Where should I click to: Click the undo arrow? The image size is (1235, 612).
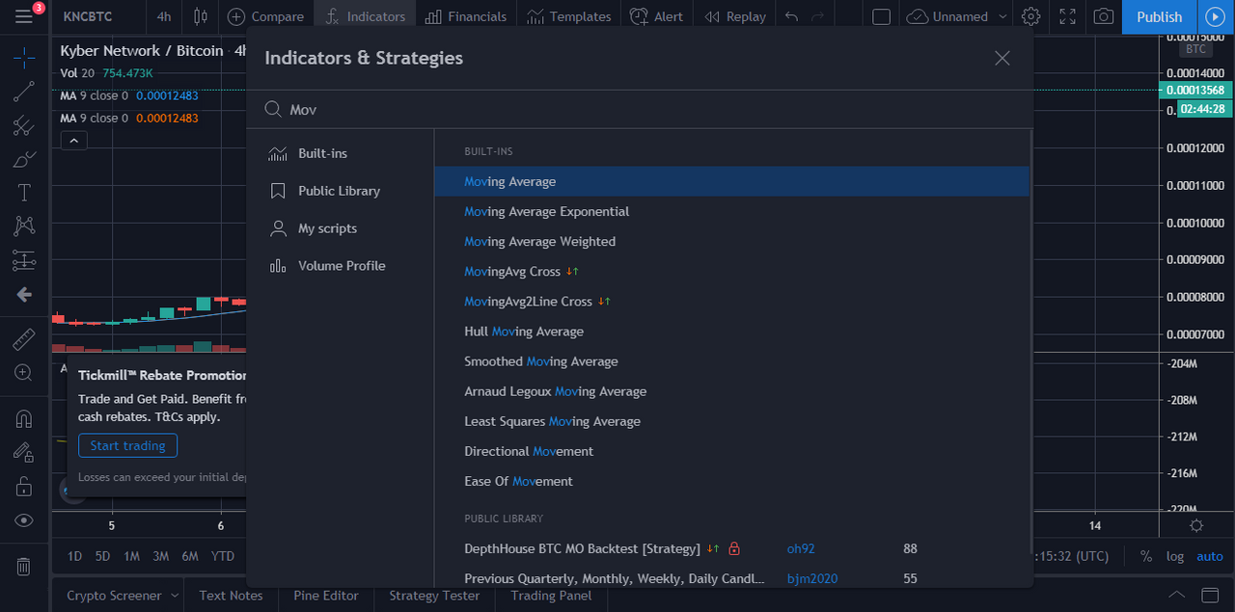(x=792, y=16)
